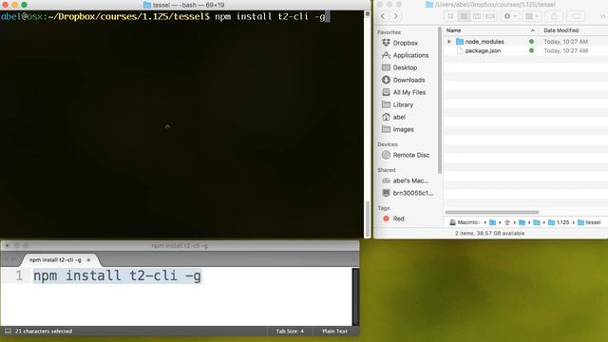The width and height of the screenshot is (608, 342).
Task: Click Finder horizontal scrollbar
Action: (x=492, y=213)
